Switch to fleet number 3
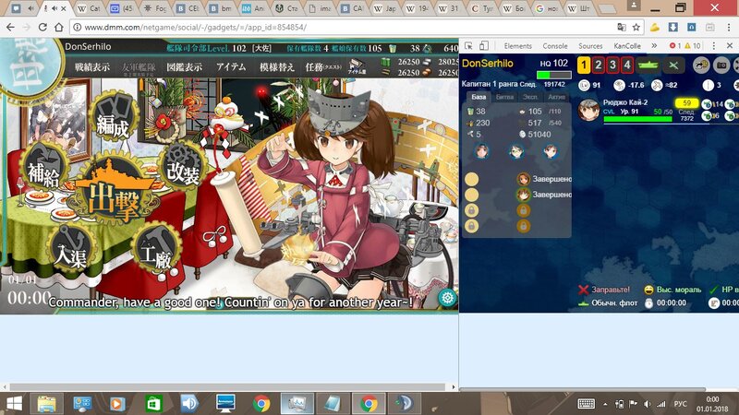 click(613, 65)
